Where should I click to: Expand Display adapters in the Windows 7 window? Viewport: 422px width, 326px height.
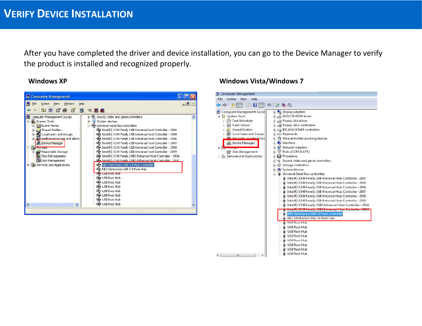tap(274, 112)
